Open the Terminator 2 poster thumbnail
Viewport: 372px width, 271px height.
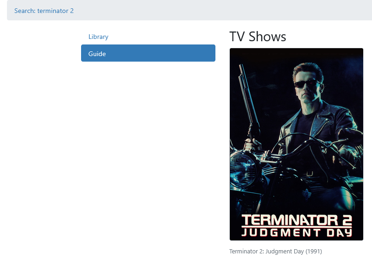[x=296, y=144]
